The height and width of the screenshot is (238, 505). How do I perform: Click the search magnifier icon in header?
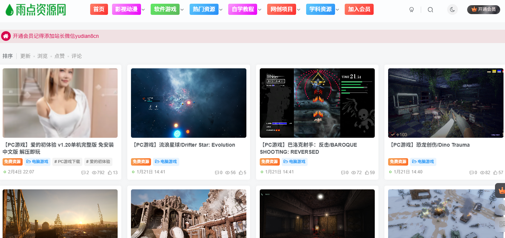[x=430, y=10]
